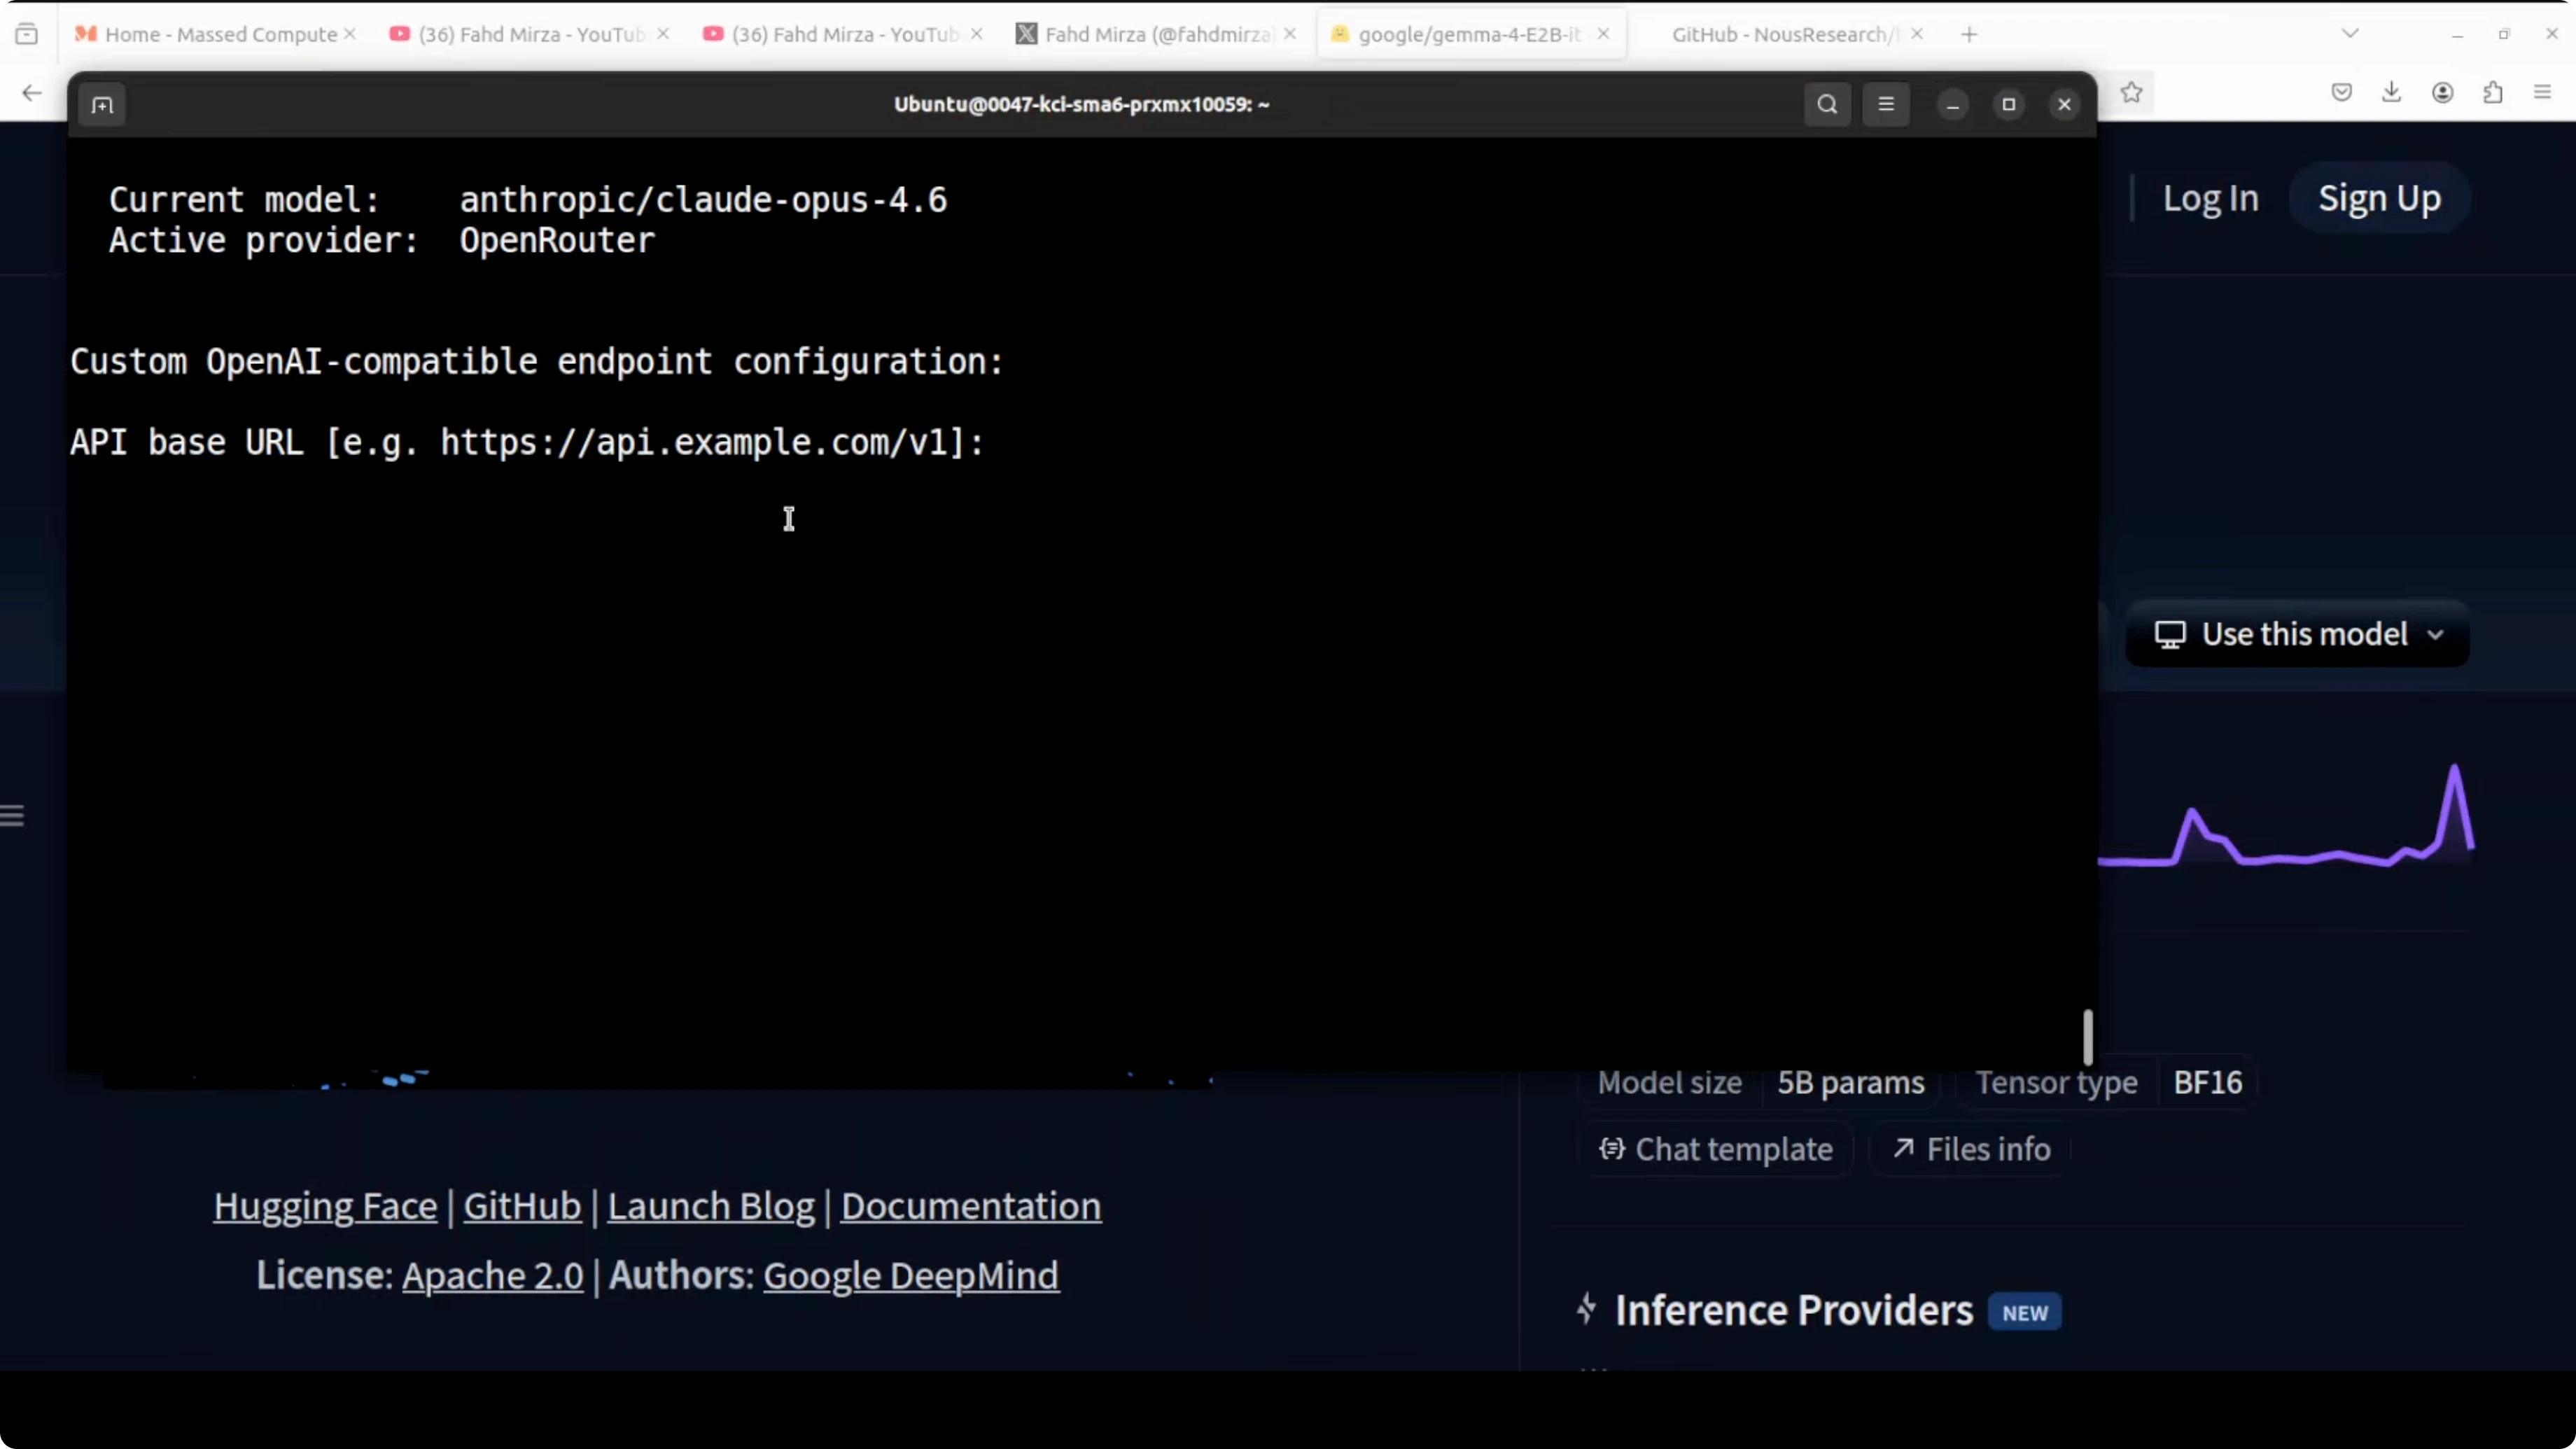Open new terminal tab icon
The width and height of the screenshot is (2576, 1449).
tap(102, 105)
